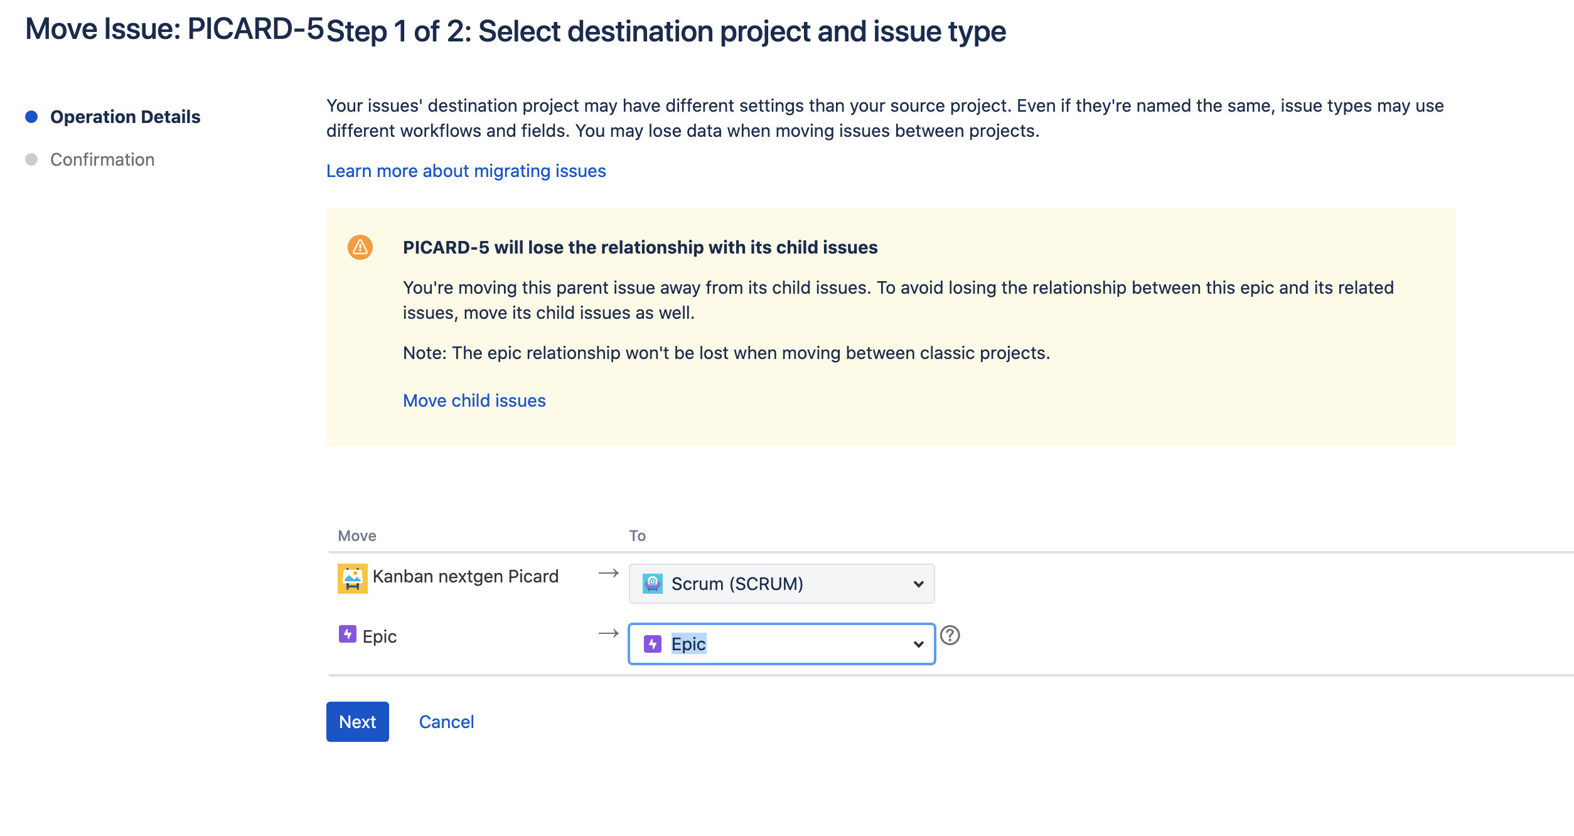Click the Epic icon inside issue type dropdown
1574x836 pixels.
(x=653, y=644)
